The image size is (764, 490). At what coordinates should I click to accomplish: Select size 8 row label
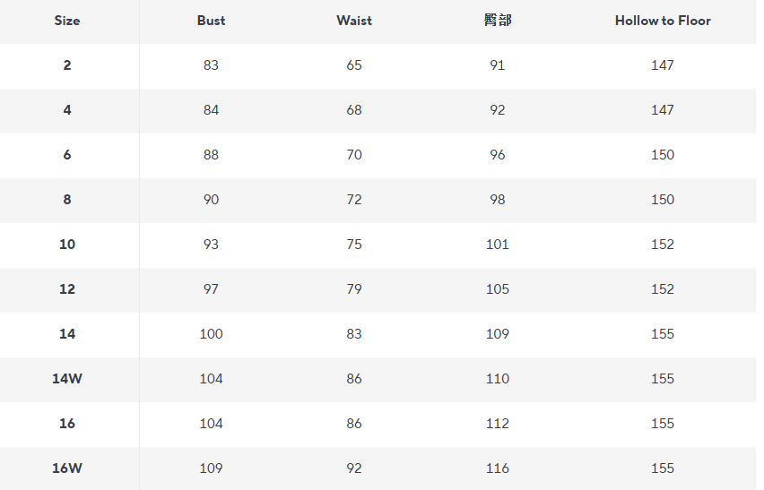coord(67,200)
